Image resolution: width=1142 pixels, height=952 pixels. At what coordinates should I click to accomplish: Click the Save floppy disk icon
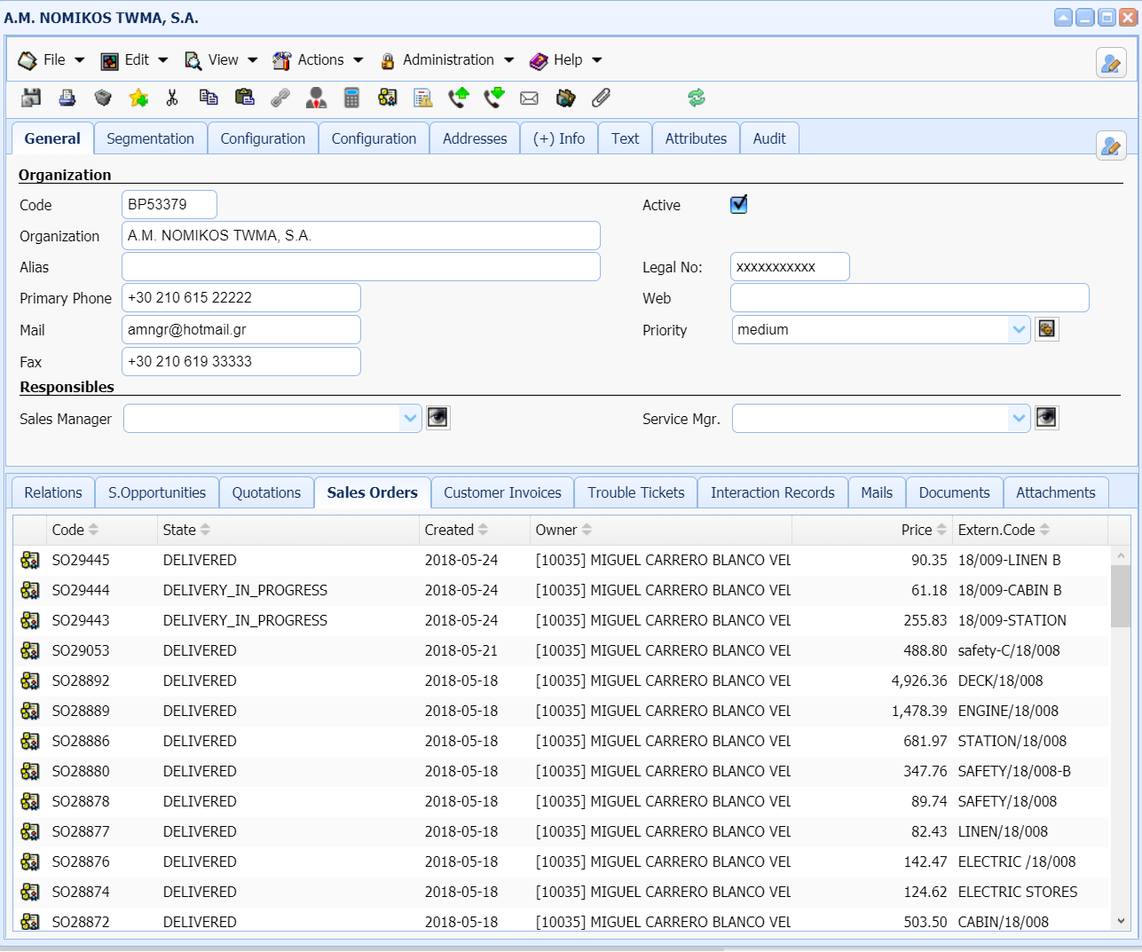pyautogui.click(x=31, y=98)
